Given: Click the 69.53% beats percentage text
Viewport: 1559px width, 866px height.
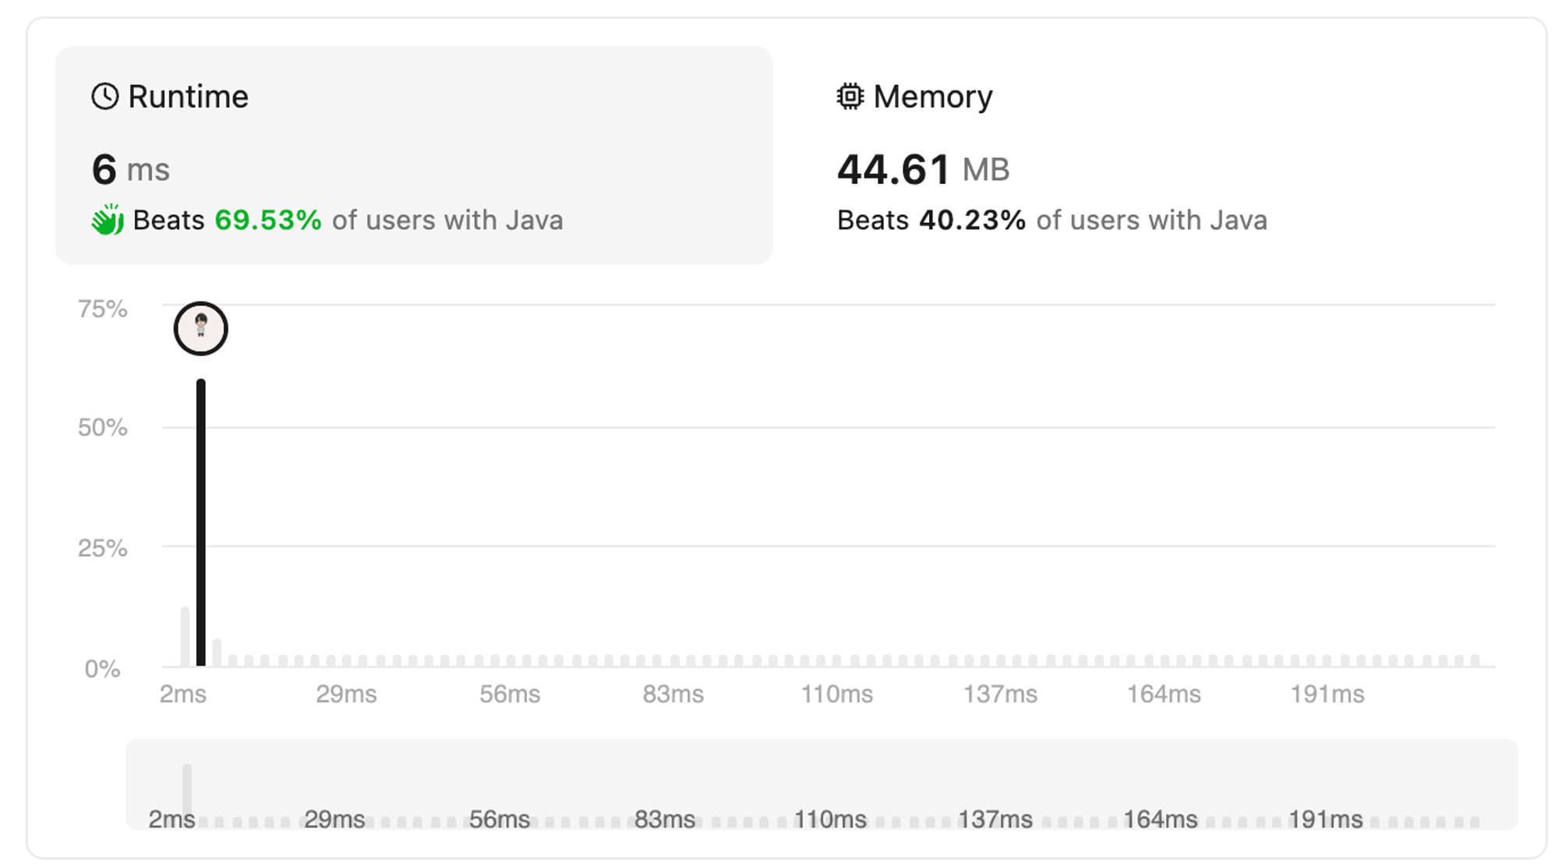Looking at the screenshot, I should click(268, 220).
